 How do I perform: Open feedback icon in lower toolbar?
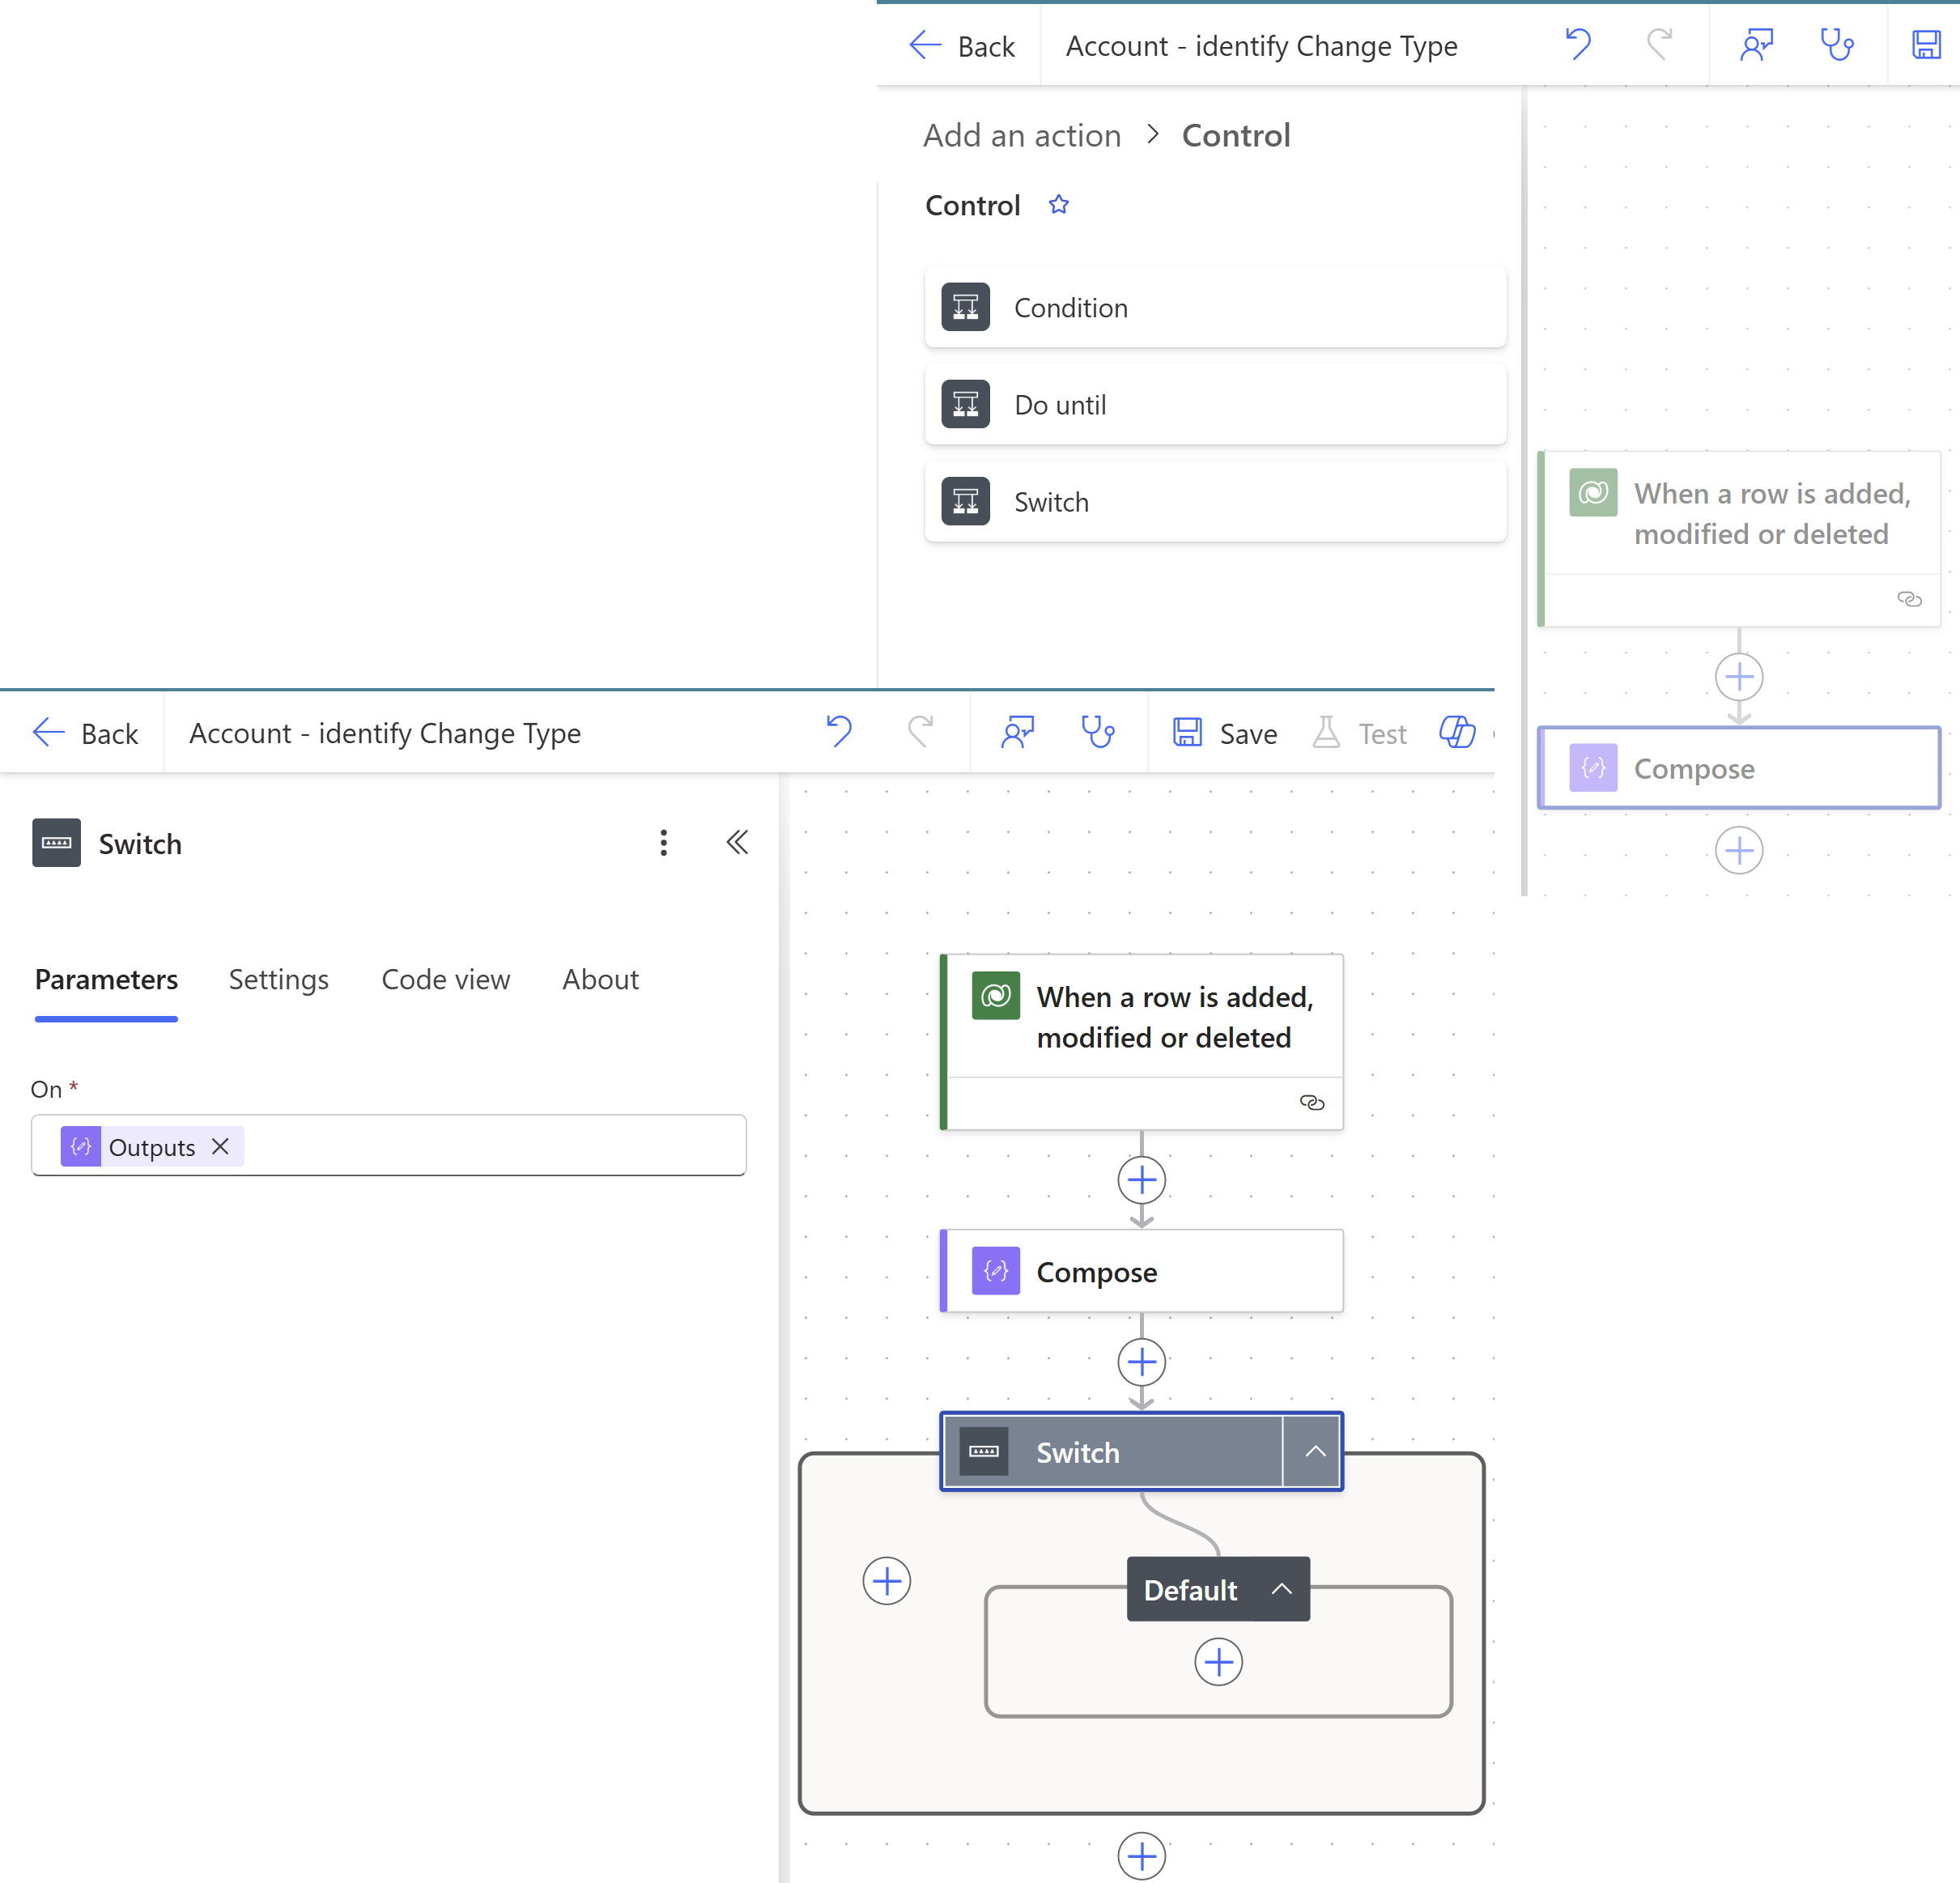point(1017,732)
